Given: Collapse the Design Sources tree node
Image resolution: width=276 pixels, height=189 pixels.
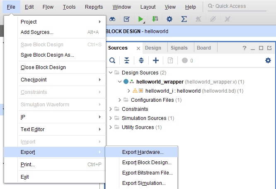Looking at the screenshot, I should tap(111, 73).
